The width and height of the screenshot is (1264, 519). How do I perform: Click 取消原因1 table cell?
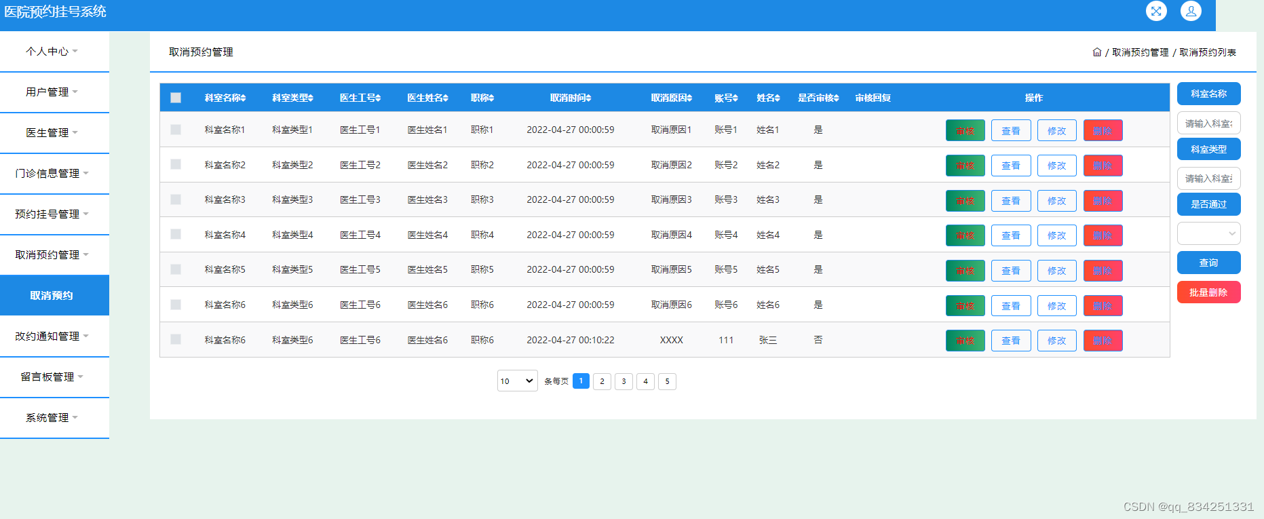tap(672, 130)
